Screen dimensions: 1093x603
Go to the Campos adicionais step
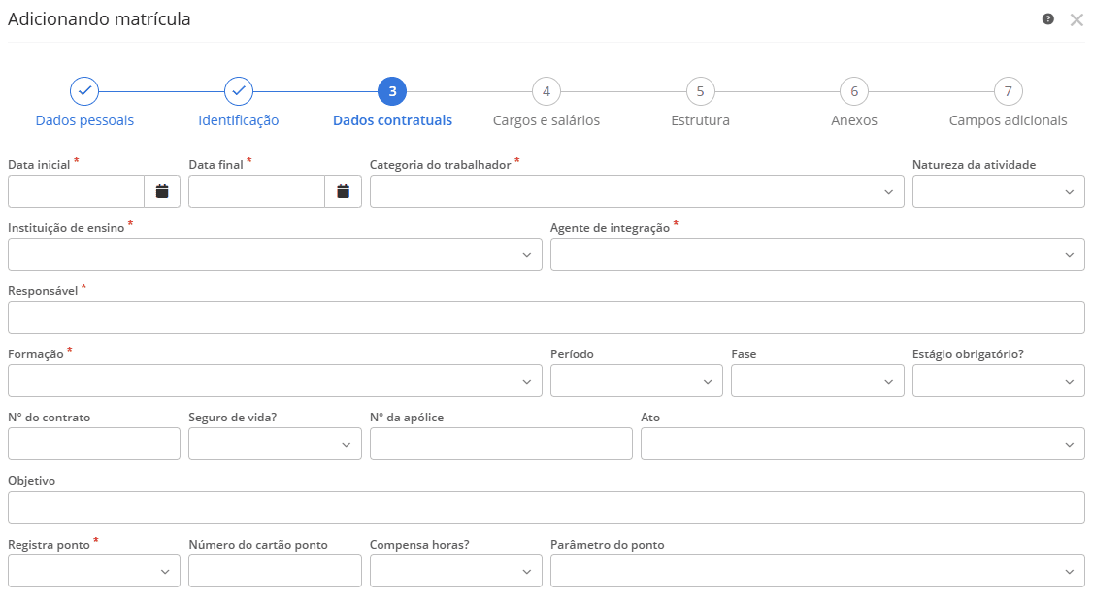coord(1007,120)
